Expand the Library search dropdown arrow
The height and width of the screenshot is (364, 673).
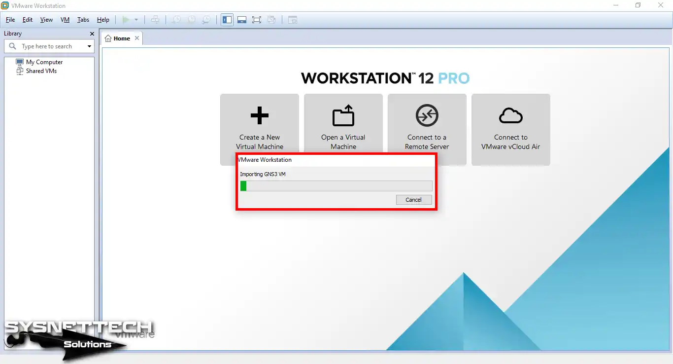point(89,46)
